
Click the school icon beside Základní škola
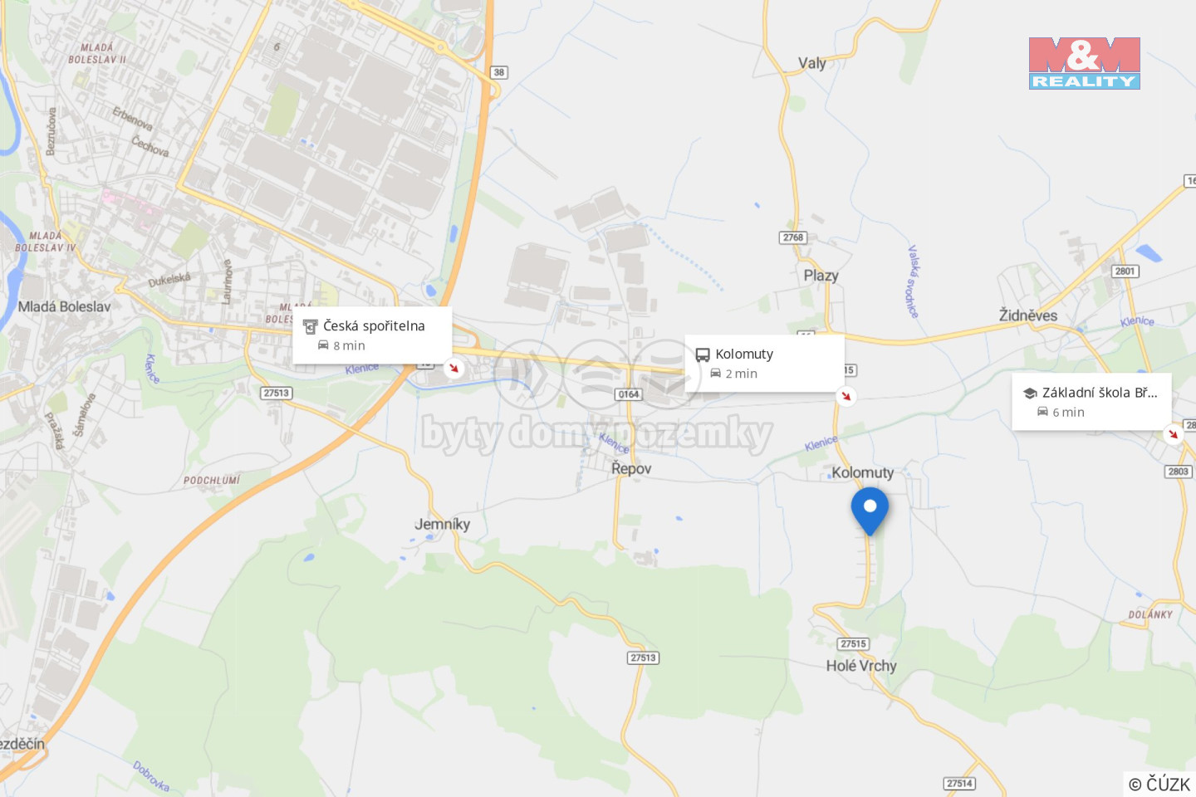(x=1030, y=393)
